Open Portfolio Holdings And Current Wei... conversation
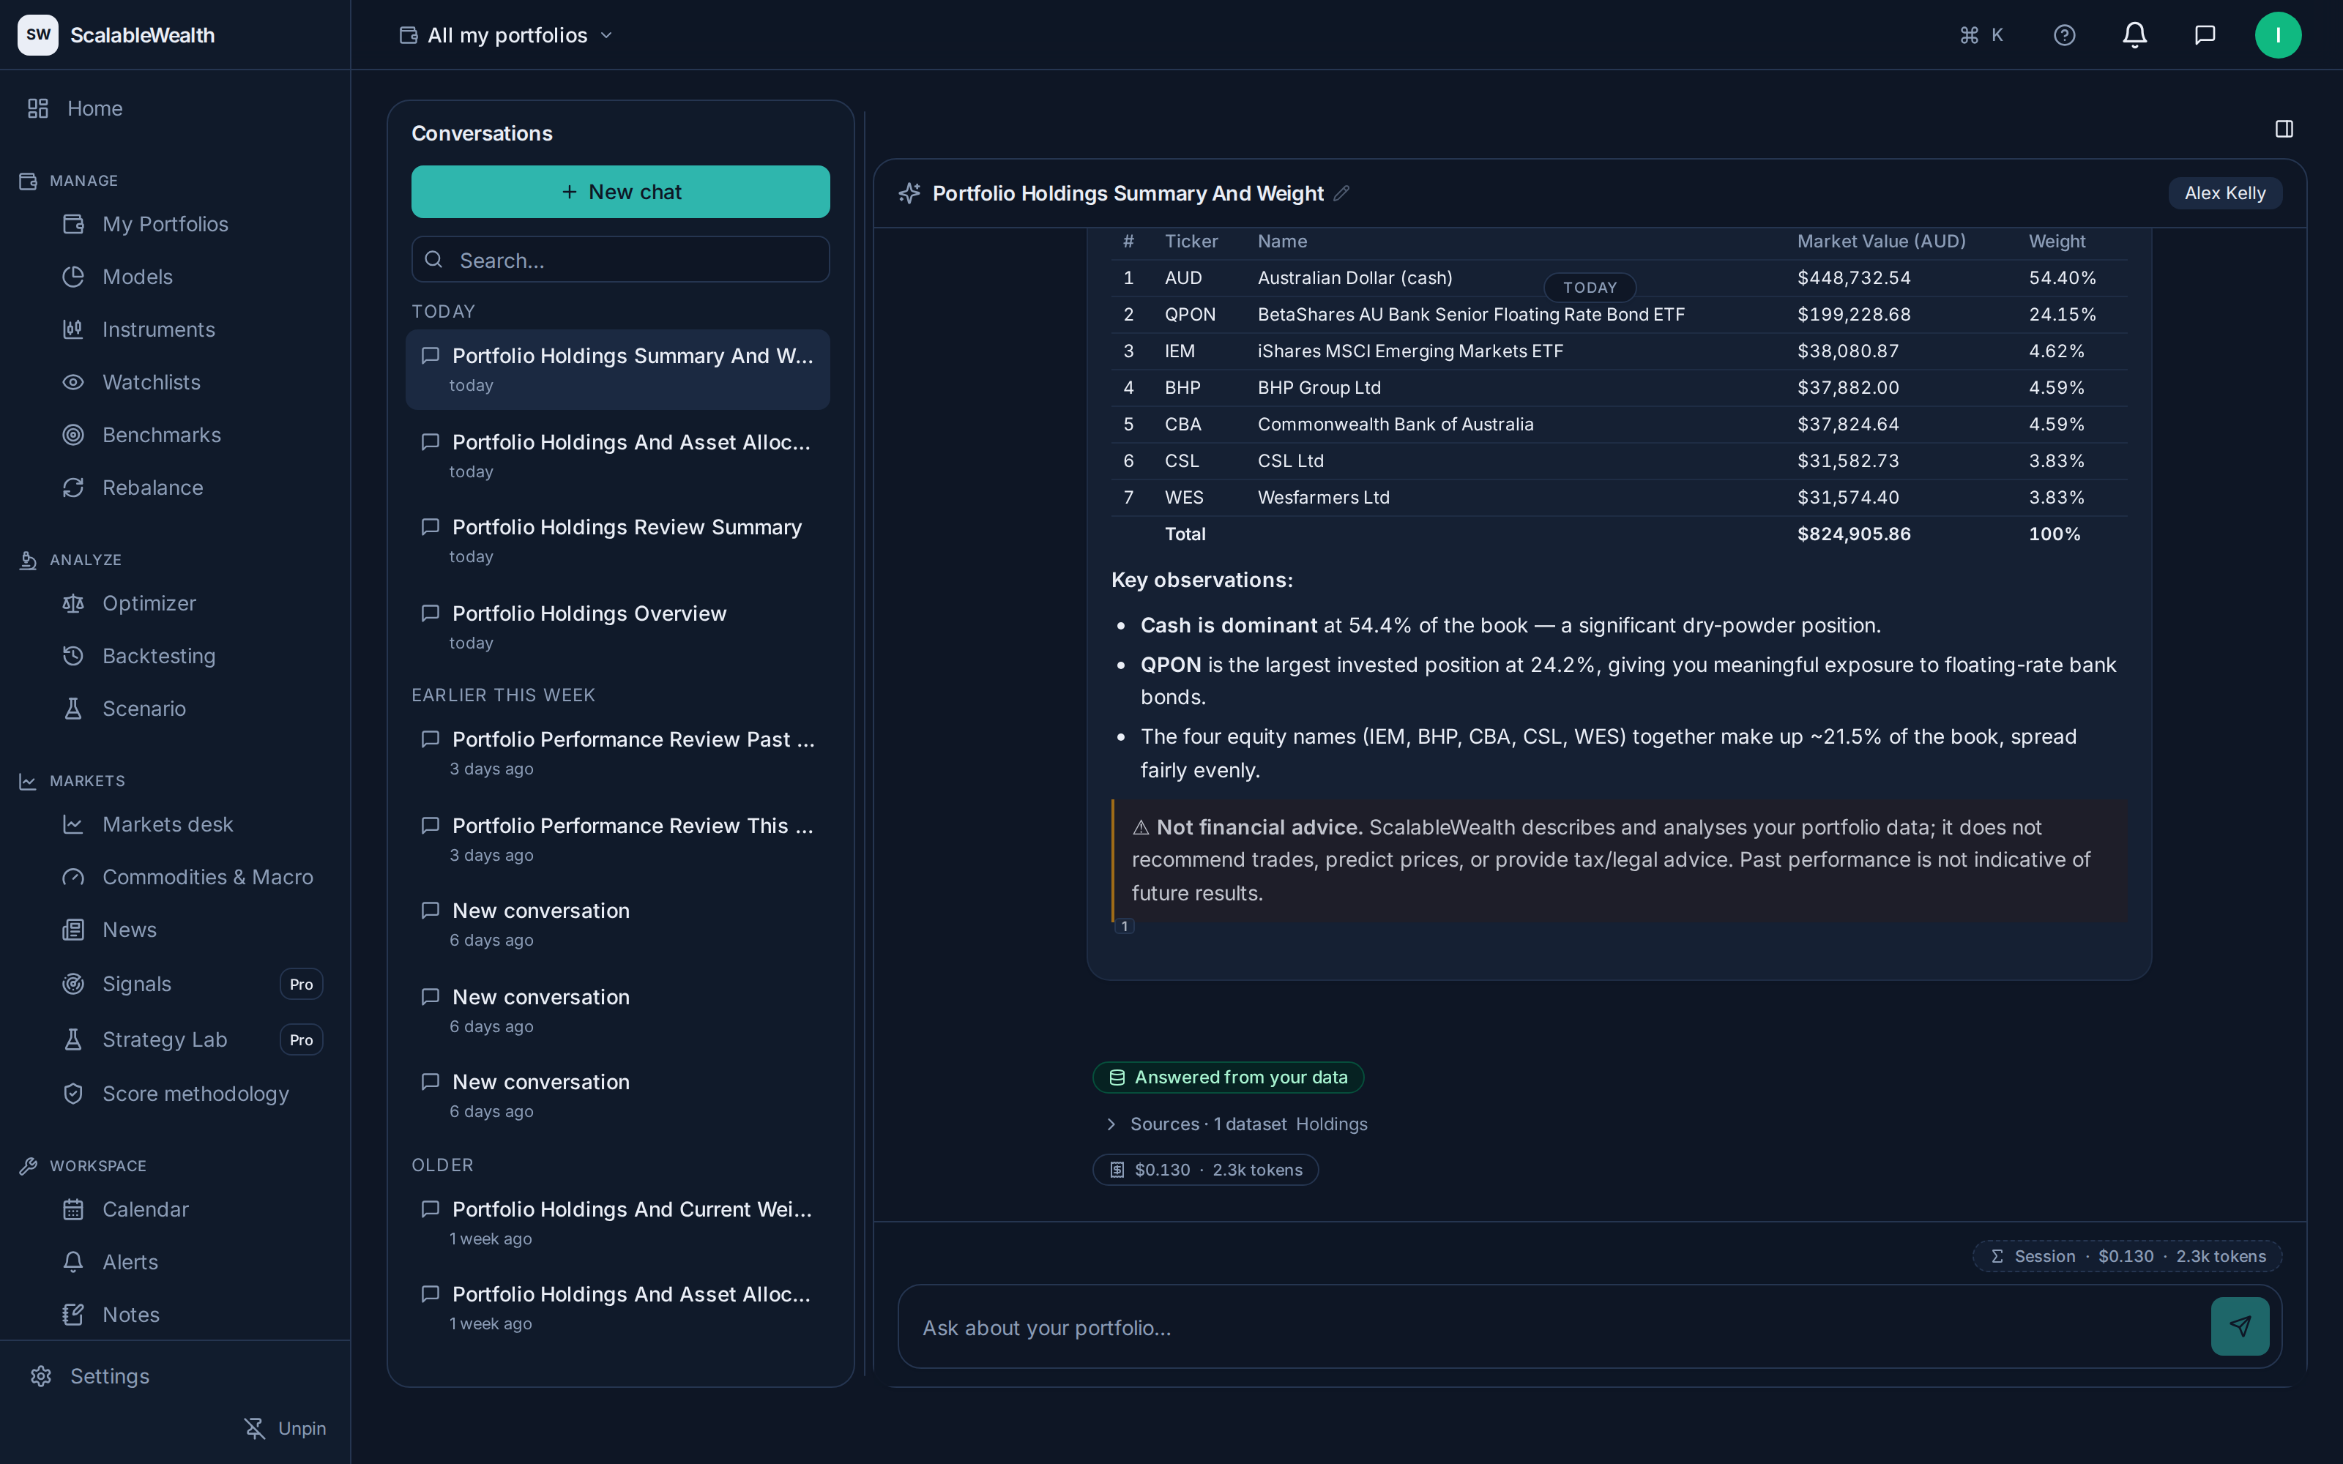 [x=618, y=1223]
